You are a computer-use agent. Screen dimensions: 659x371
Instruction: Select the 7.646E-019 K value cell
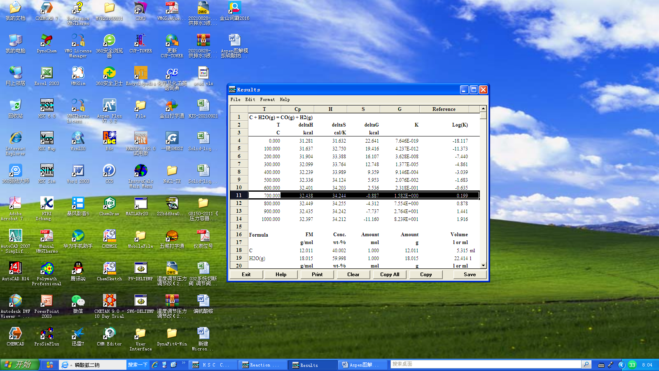(400, 141)
